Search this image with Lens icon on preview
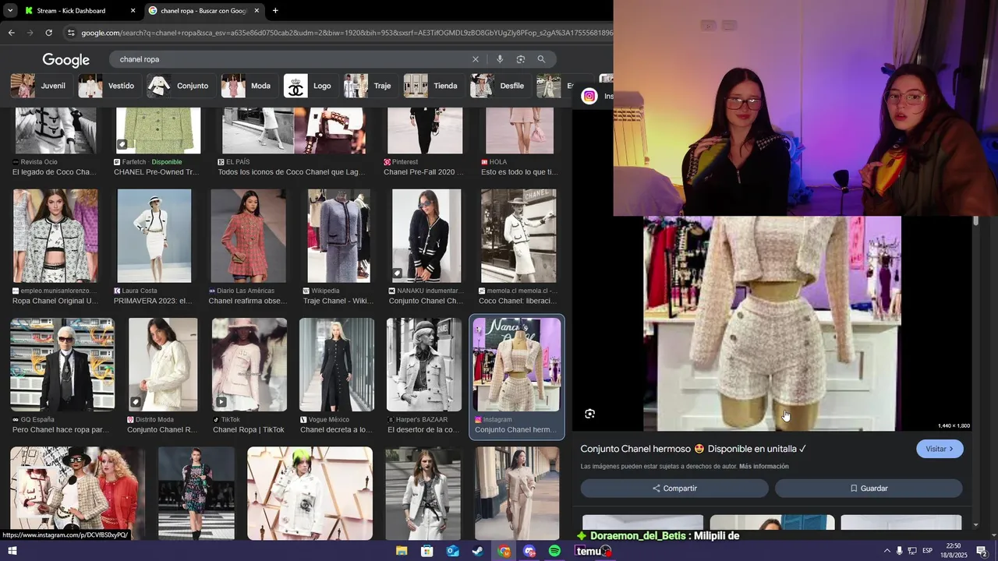The width and height of the screenshot is (998, 561). 589,414
